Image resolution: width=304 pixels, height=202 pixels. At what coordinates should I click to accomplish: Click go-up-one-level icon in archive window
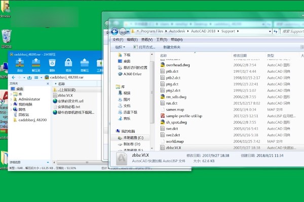pos(29,77)
